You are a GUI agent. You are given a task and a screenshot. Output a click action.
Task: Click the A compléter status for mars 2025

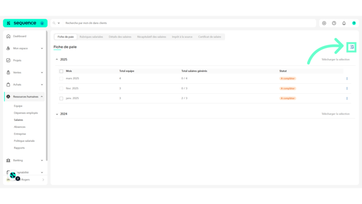(288, 79)
